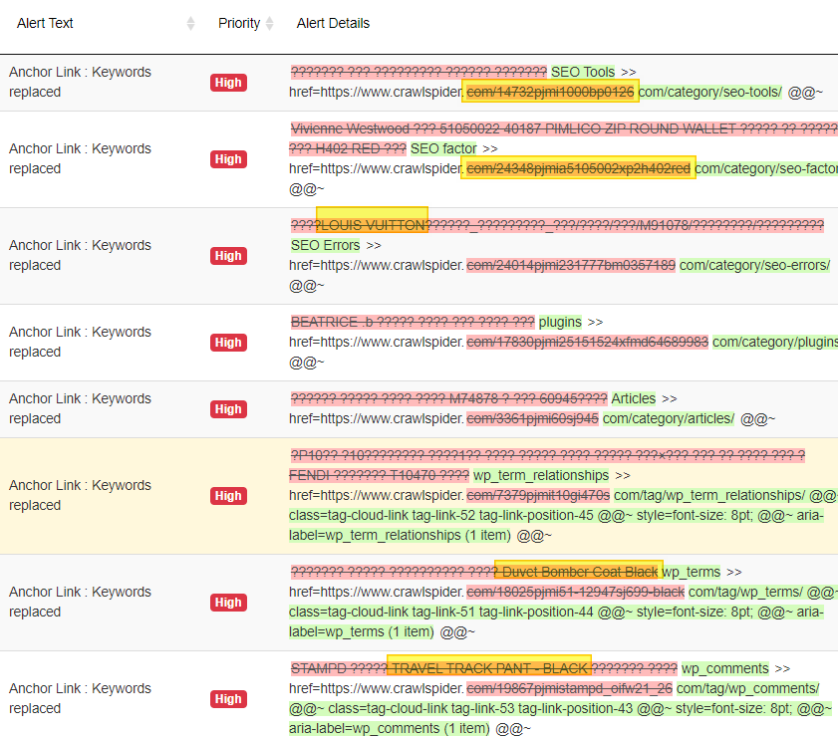Click 'class=tag-cloud-link tag-link-52' attribute text
838x738 pixels.
[x=382, y=515]
